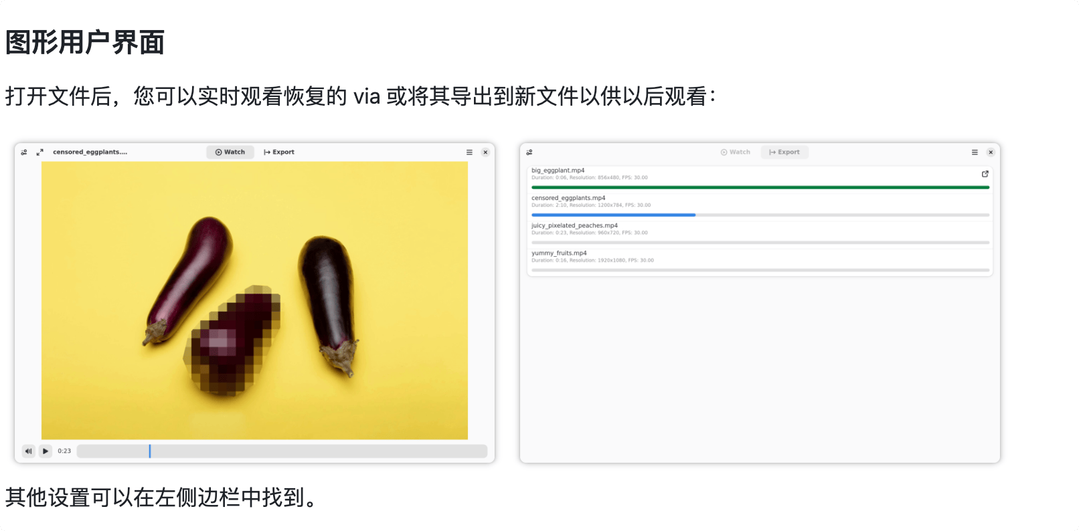The width and height of the screenshot is (1079, 531).
Task: Open hamburger menu in the player window
Action: 469,152
